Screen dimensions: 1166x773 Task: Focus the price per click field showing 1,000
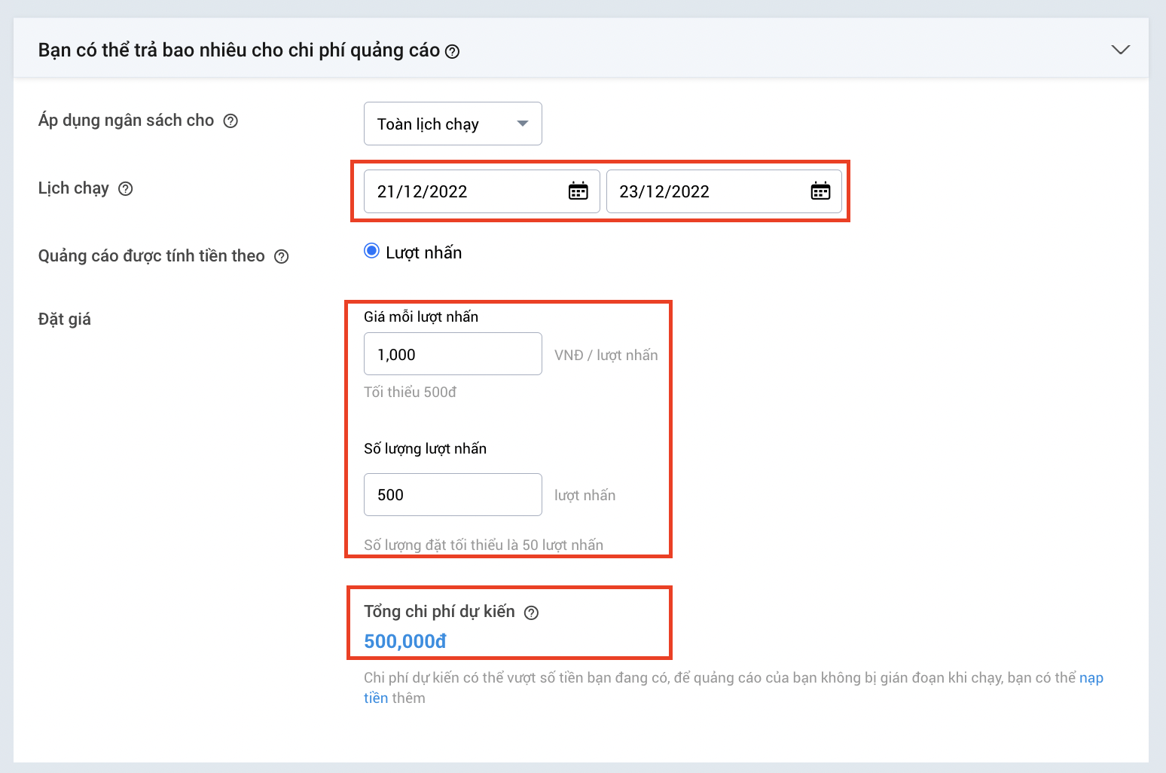pos(453,354)
